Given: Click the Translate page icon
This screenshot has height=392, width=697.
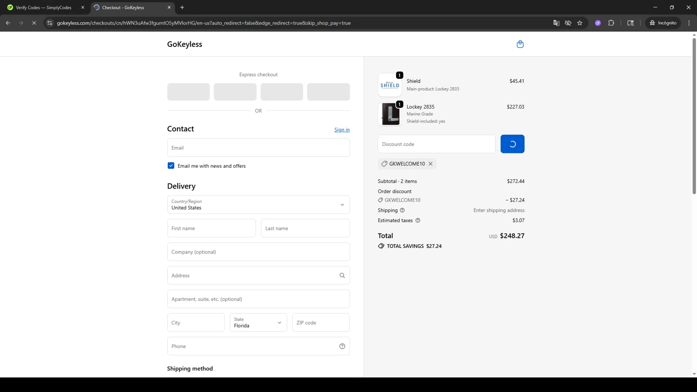Looking at the screenshot, I should pyautogui.click(x=556, y=23).
